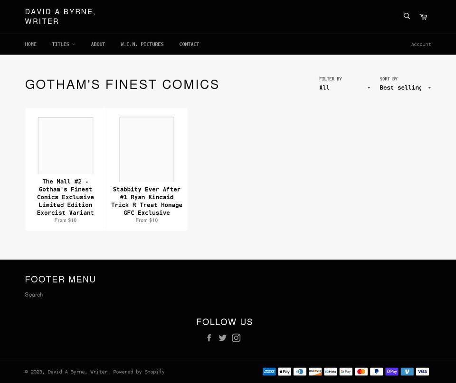The width and height of the screenshot is (456, 383).
Task: Click the Visa payment icon
Action: (x=423, y=372)
